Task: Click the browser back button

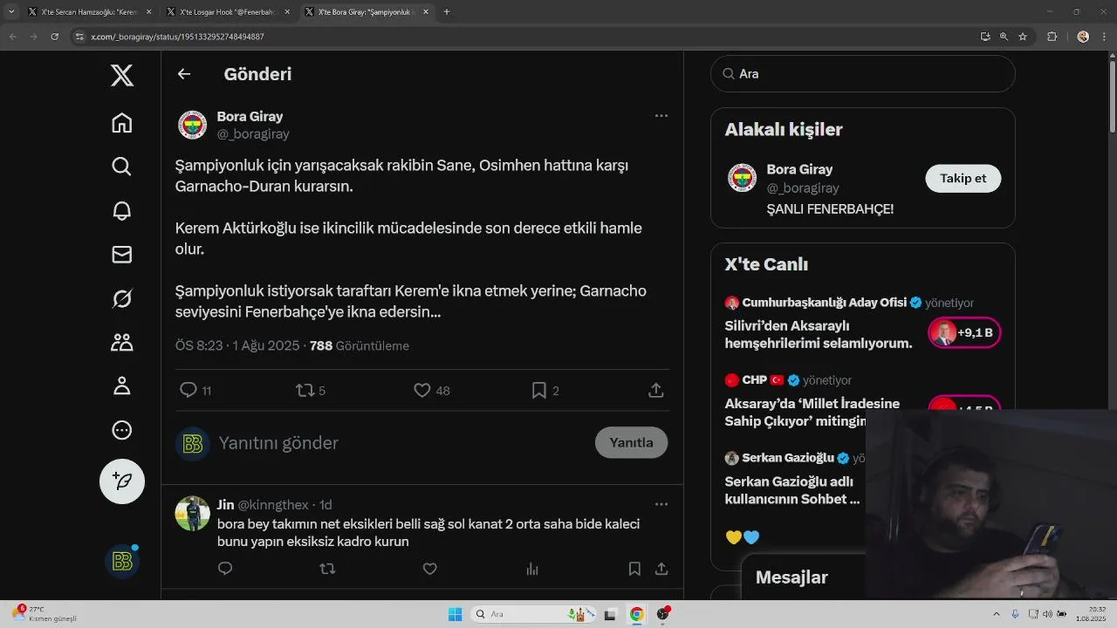Action: (12, 37)
